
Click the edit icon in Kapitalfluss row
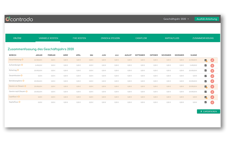[212, 102]
